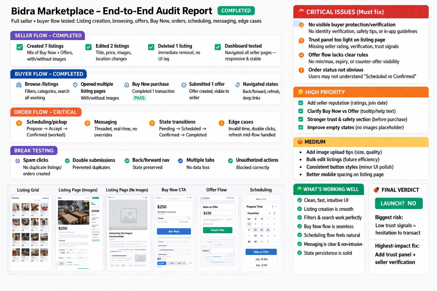Toggle the Created 7 listings checkbox
The width and height of the screenshot is (437, 291).
(20, 47)
